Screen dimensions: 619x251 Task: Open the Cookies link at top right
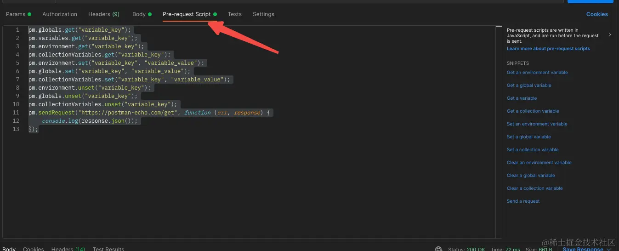[597, 14]
